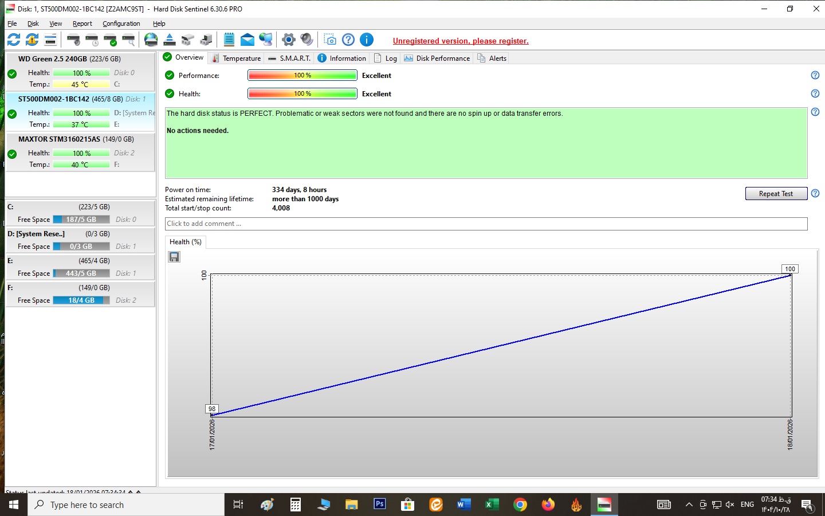Click the C: free space bar
Viewport: 825px width, 516px height.
[81, 220]
